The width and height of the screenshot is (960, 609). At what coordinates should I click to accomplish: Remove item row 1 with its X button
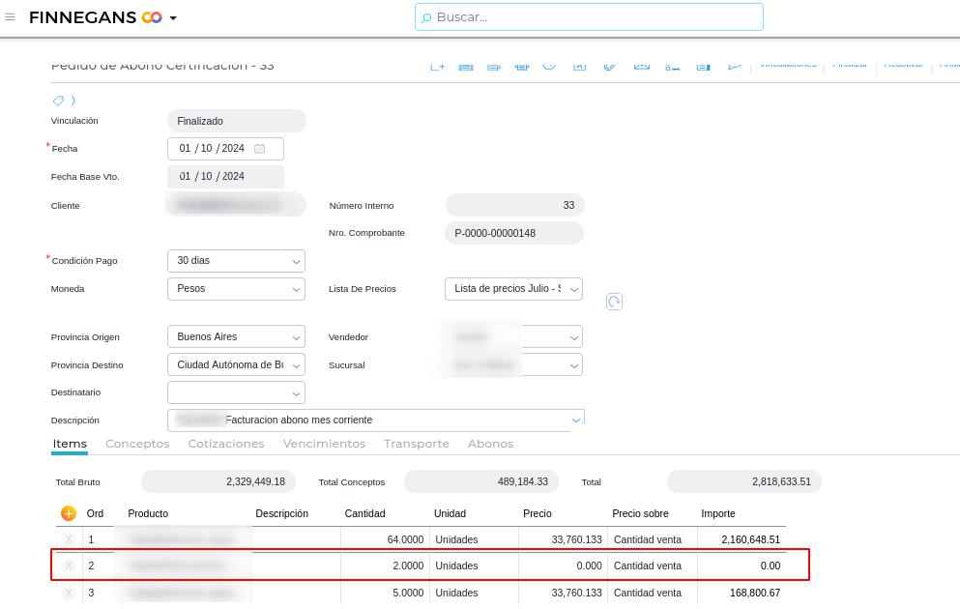(69, 539)
